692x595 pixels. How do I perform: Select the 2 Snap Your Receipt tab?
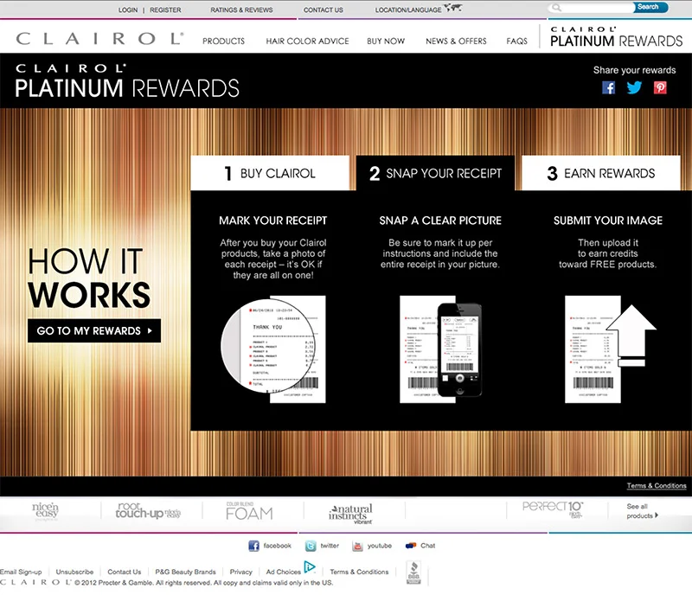pos(436,173)
